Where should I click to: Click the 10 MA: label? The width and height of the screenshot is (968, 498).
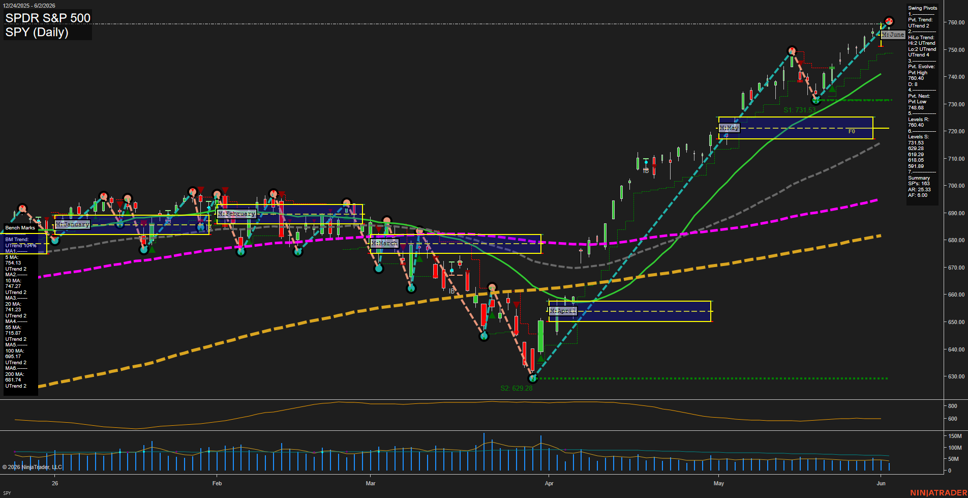tap(13, 281)
